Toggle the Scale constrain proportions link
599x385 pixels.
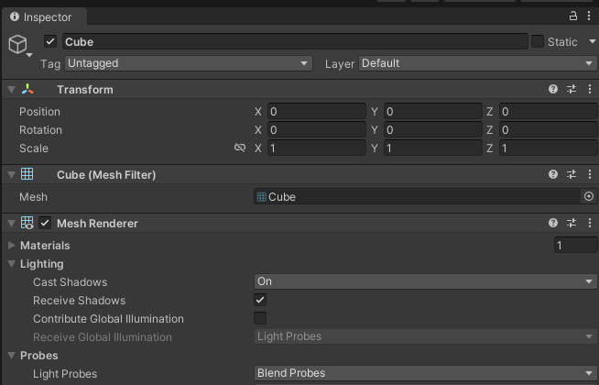coord(240,148)
